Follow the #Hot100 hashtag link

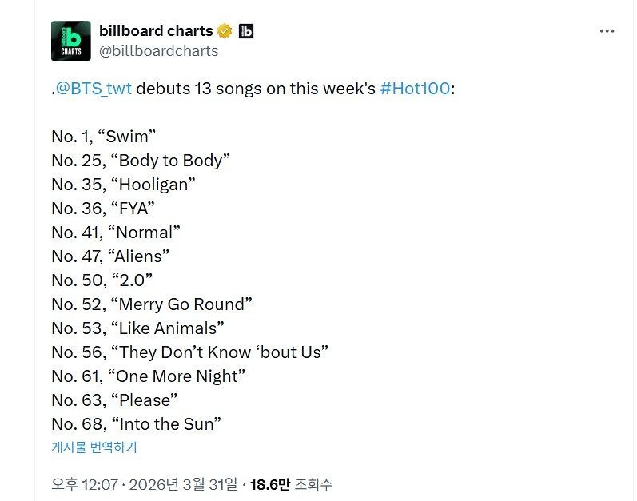coord(415,89)
